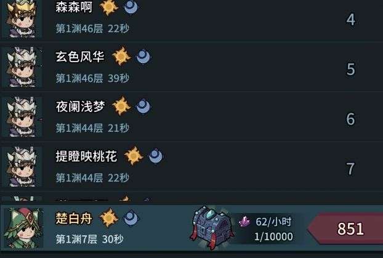383x258 pixels.
Task: Select the rank 7 row record 第1渊44层 22秒
Action: pyautogui.click(x=92, y=177)
